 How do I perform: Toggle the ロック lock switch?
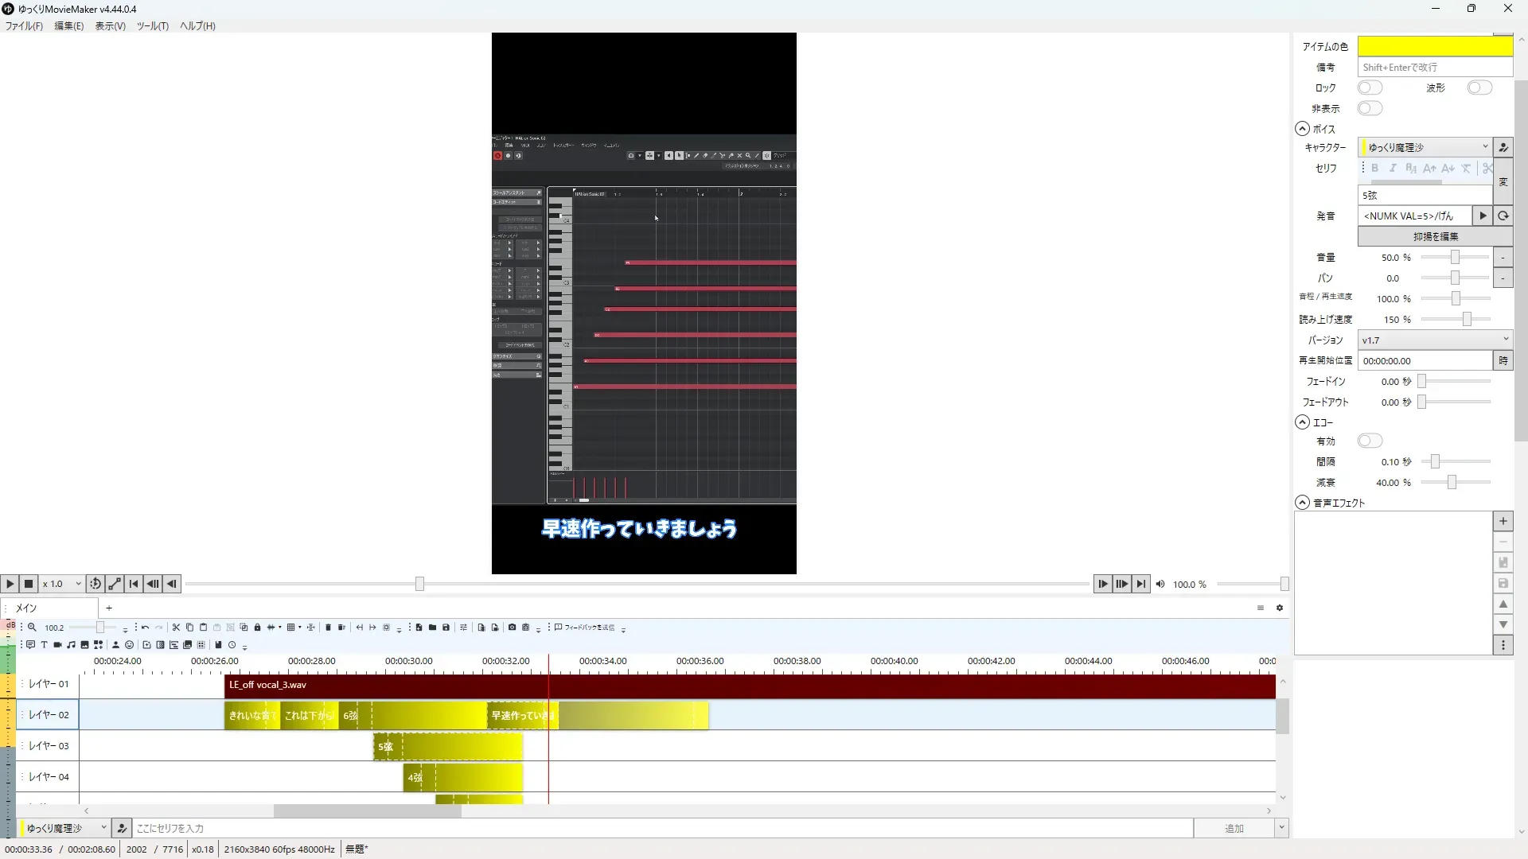[1370, 87]
